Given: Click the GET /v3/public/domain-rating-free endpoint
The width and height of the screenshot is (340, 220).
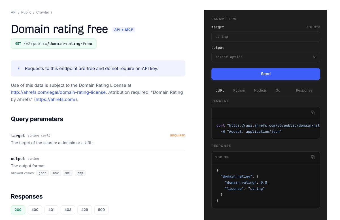Looking at the screenshot, I should pyautogui.click(x=54, y=44).
